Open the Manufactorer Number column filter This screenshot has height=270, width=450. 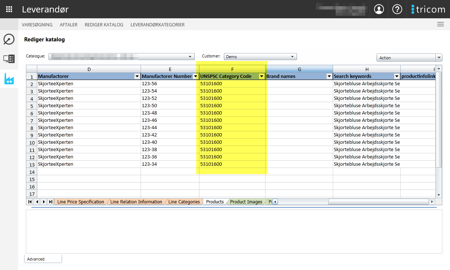196,76
